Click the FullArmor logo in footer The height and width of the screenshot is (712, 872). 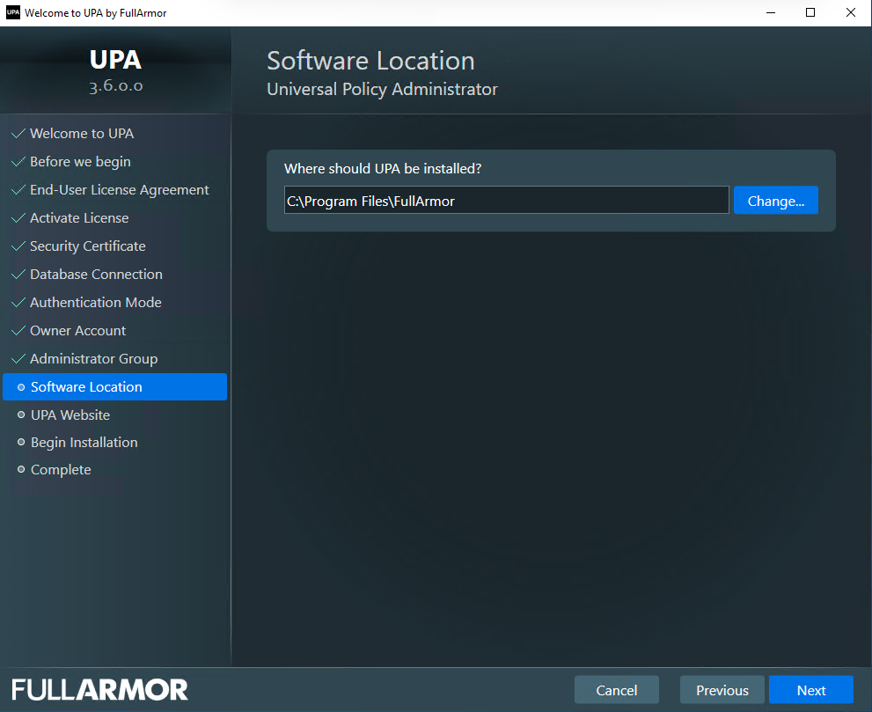[x=99, y=690]
